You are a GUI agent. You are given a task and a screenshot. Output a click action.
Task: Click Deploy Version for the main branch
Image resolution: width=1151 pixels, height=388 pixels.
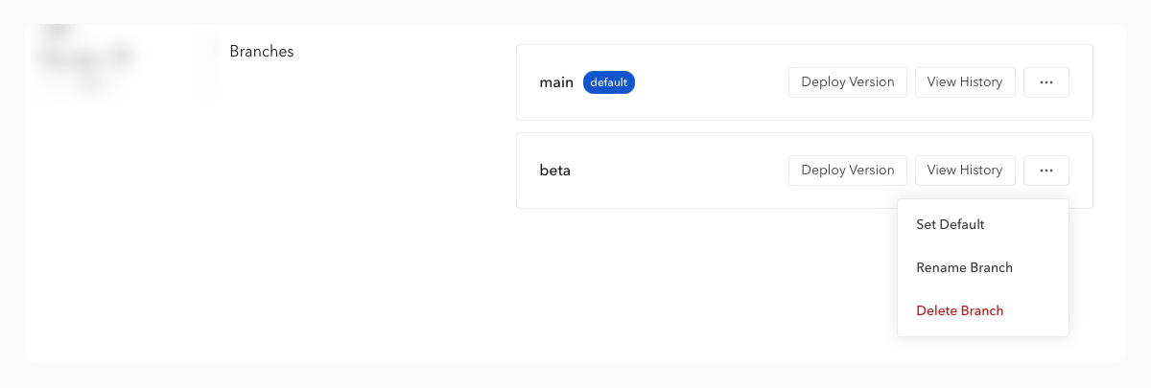tap(847, 82)
